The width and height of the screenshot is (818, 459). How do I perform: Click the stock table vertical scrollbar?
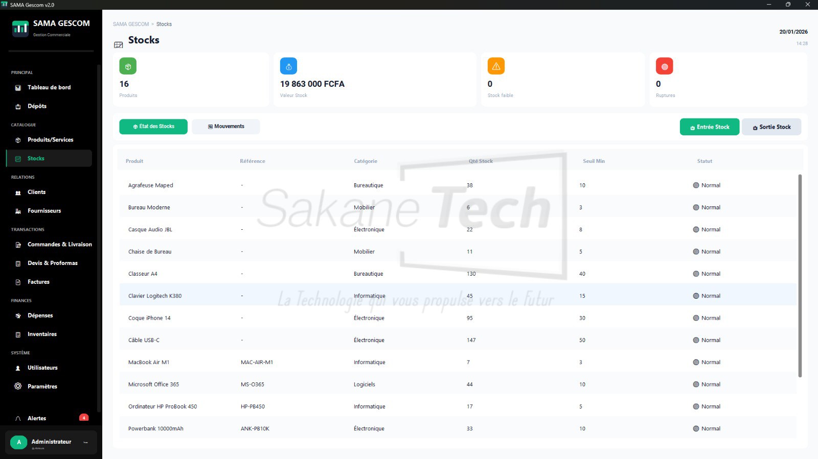click(x=800, y=276)
